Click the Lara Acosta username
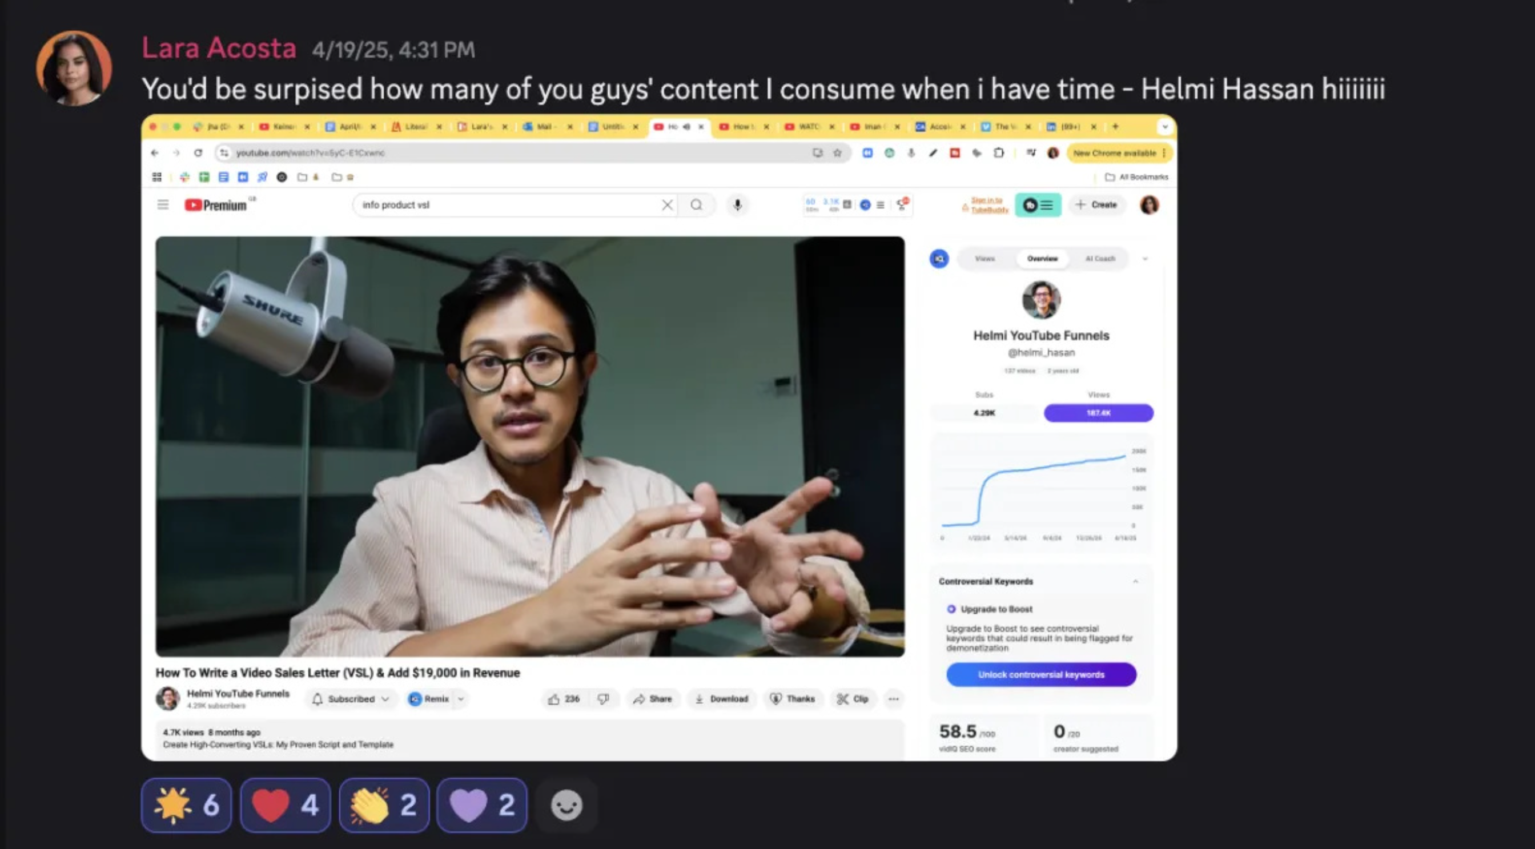 219,49
